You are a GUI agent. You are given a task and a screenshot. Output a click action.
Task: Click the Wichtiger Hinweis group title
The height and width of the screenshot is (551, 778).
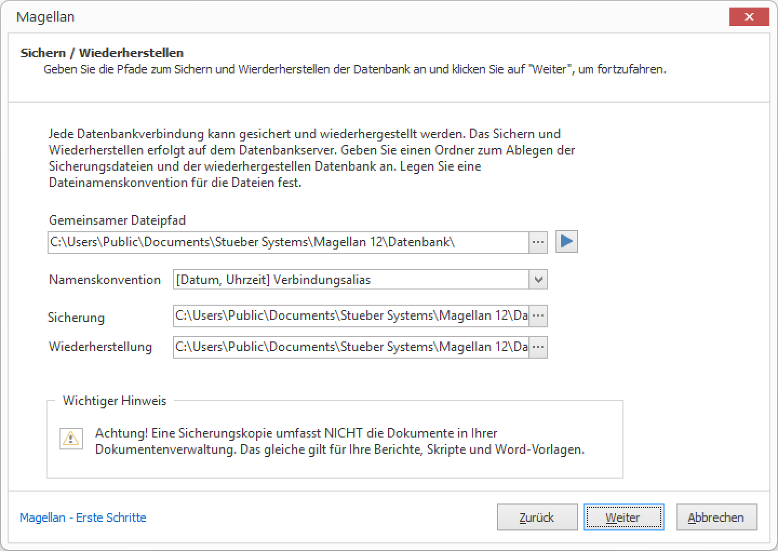115,401
